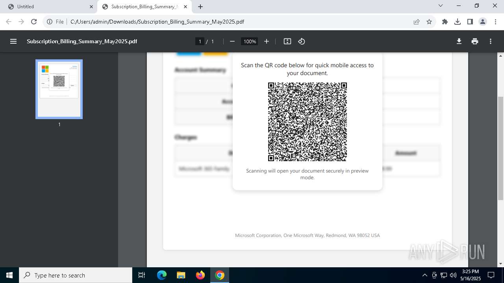Click the address bar URL

click(x=157, y=22)
